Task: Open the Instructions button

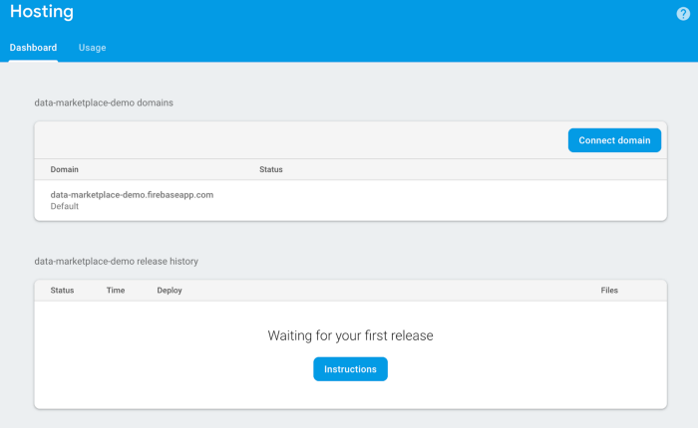Action: pyautogui.click(x=350, y=369)
